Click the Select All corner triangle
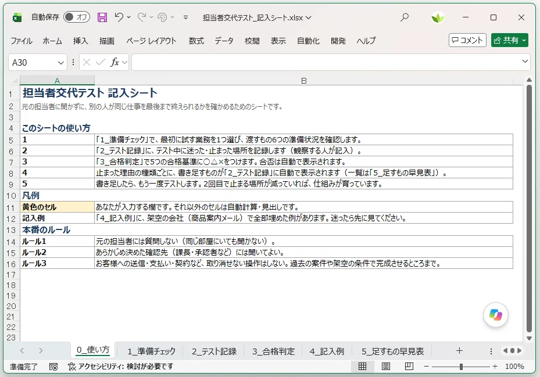Image resolution: width=540 pixels, height=377 pixels. (x=15, y=81)
